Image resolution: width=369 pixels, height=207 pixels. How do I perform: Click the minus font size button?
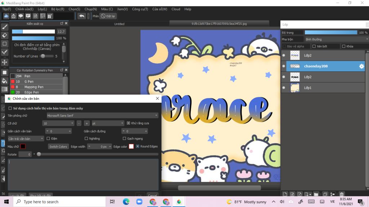[x=79, y=123]
